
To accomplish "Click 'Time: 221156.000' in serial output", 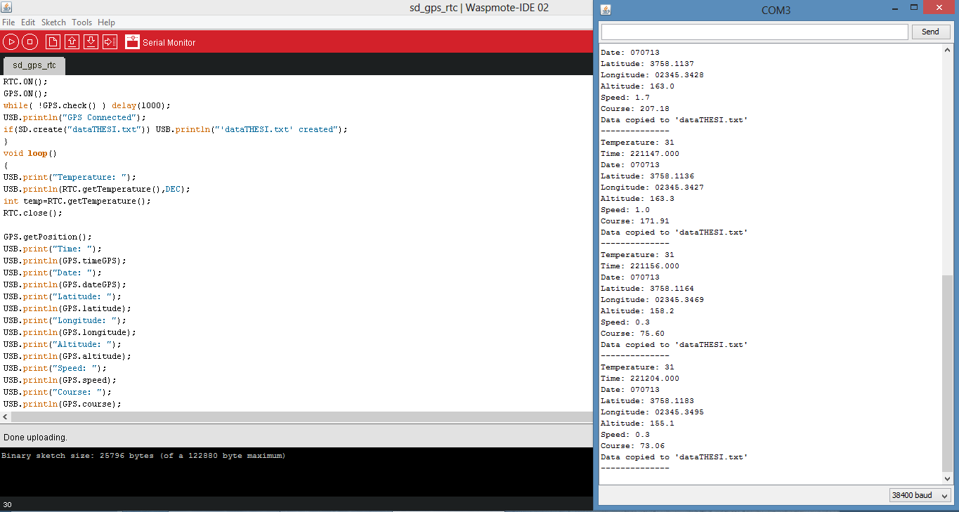I will [x=640, y=265].
